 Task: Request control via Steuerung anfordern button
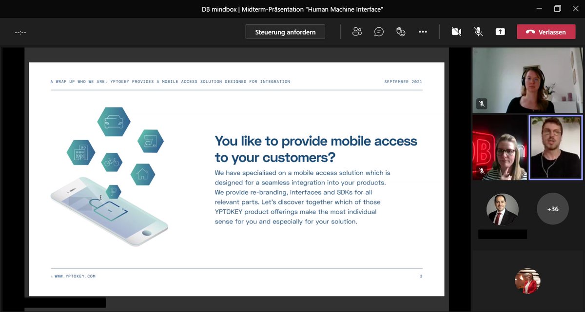click(x=285, y=32)
